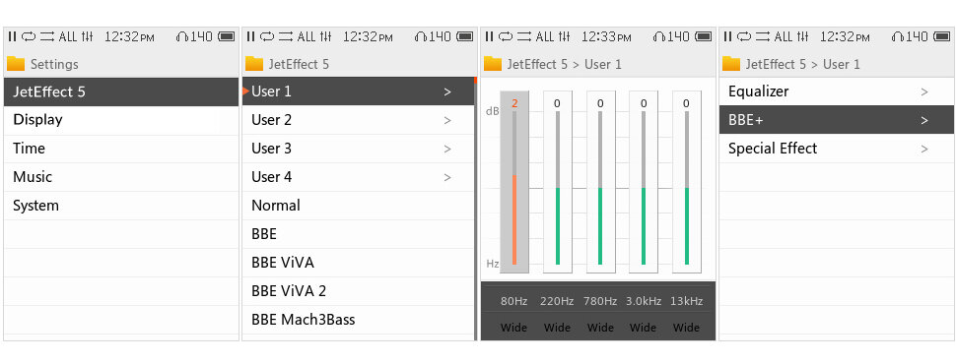The height and width of the screenshot is (364, 956).
Task: Select BBE ViVA 2 preset
Action: (359, 291)
